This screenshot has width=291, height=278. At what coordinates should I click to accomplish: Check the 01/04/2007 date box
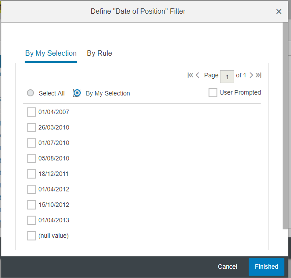pyautogui.click(x=32, y=112)
